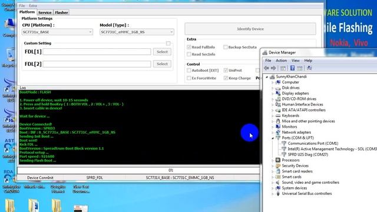Click the Universal Serial Bus controllers icon

click(278, 194)
